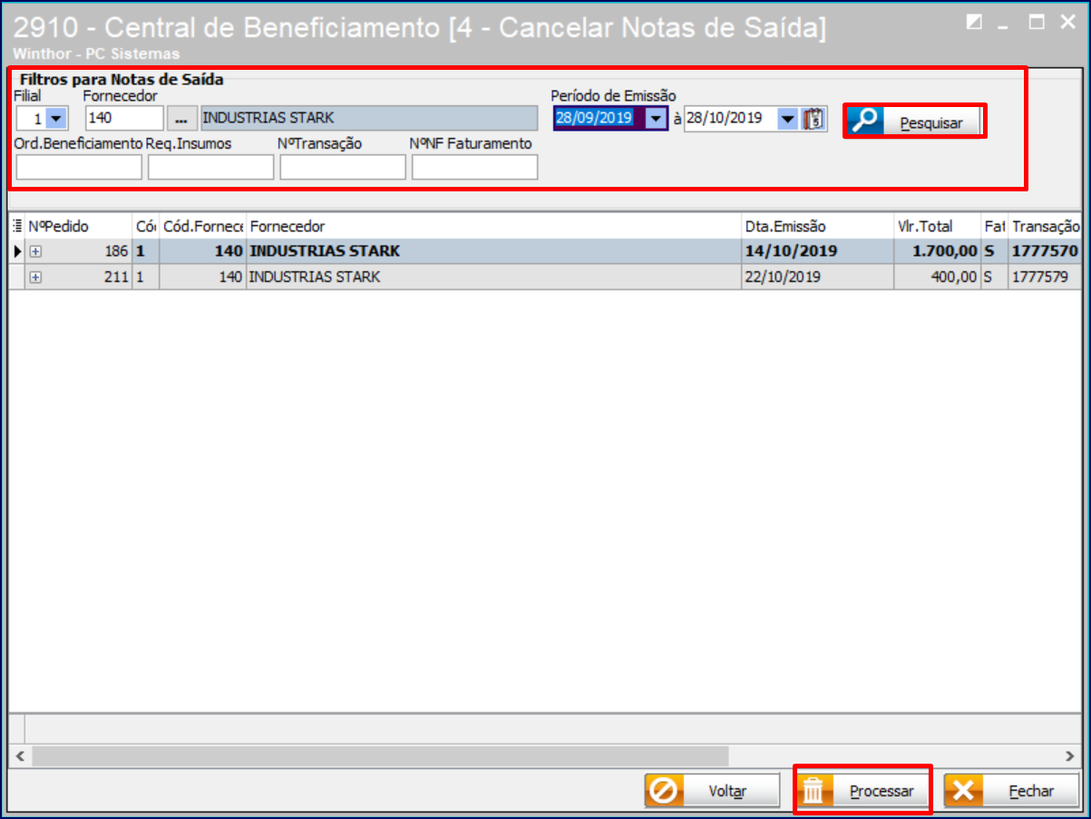
Task: Sort by Cód.Fornecedor column header
Action: 203,227
